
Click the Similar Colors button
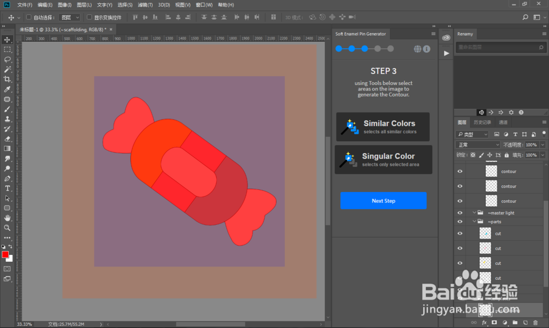point(383,127)
